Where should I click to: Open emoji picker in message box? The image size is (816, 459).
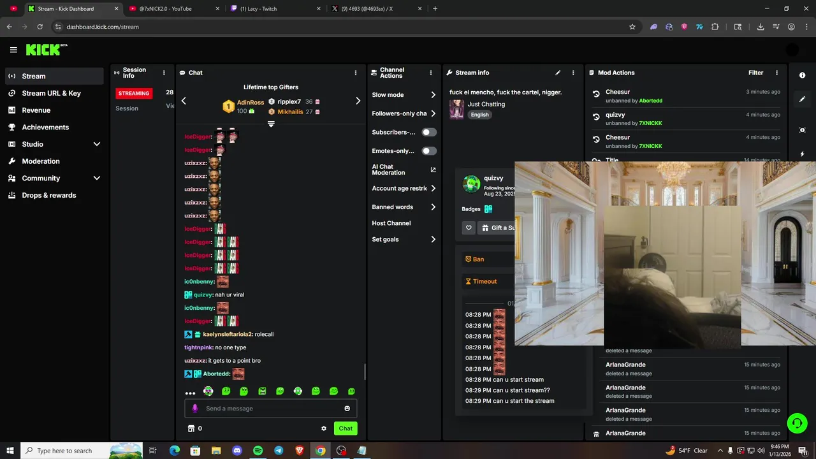pyautogui.click(x=347, y=408)
